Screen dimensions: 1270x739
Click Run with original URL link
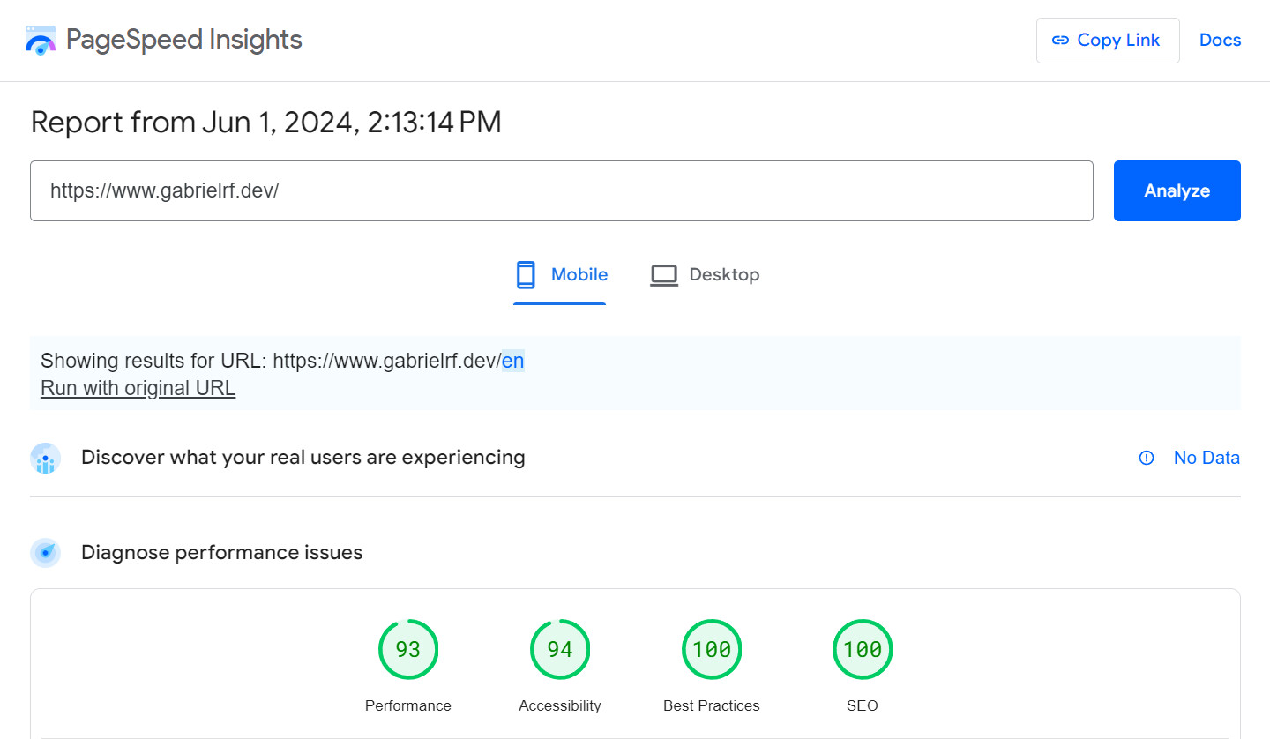click(x=138, y=388)
